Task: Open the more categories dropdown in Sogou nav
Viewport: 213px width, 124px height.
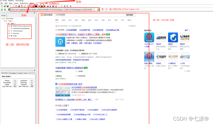Action: 130,20
